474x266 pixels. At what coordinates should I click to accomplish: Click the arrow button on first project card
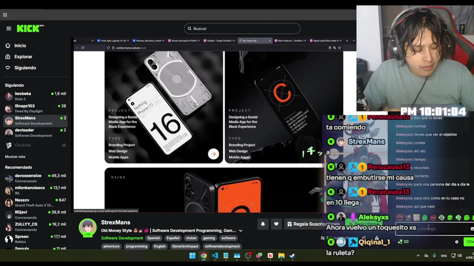pyautogui.click(x=213, y=154)
